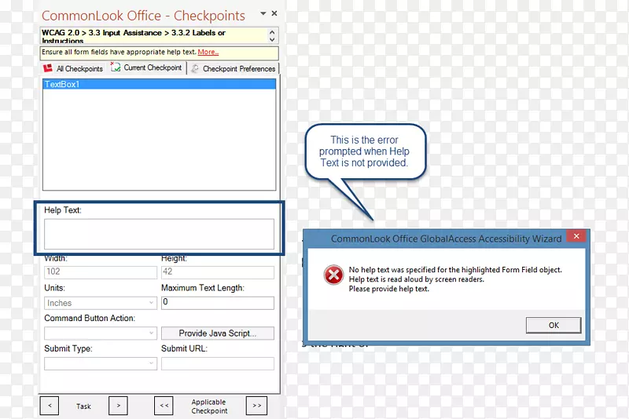Click OK in the Accessibility Wizard dialog
The width and height of the screenshot is (629, 419).
tap(554, 325)
